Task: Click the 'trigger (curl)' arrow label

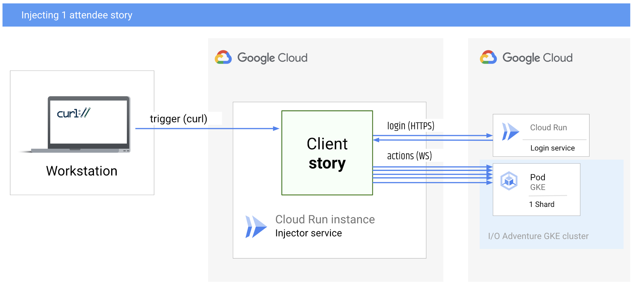Action: pos(178,119)
